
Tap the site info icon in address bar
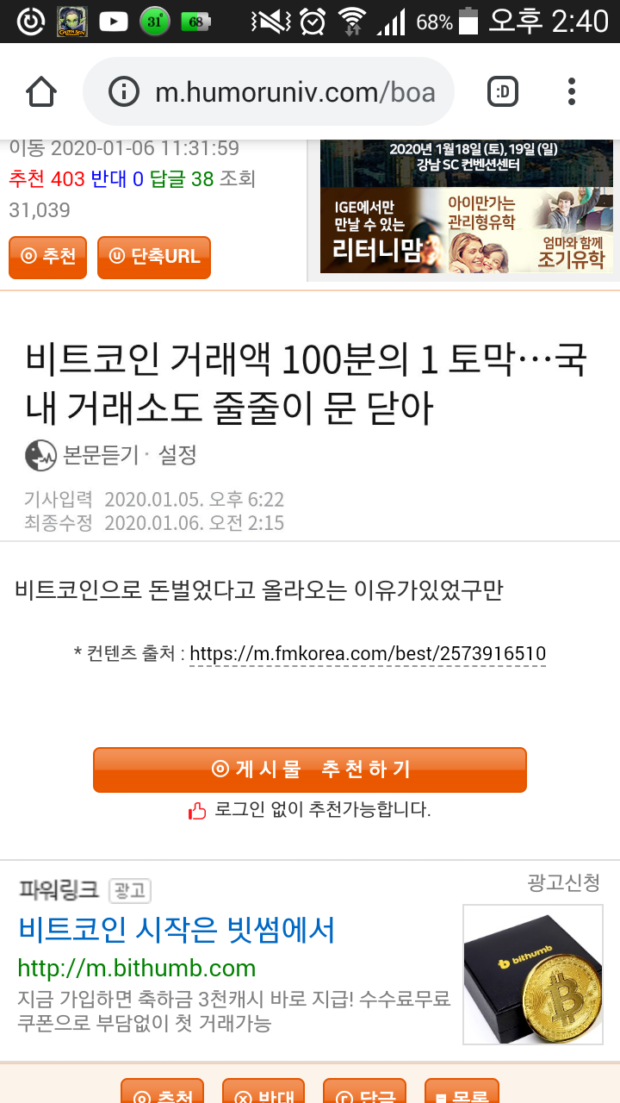click(124, 91)
